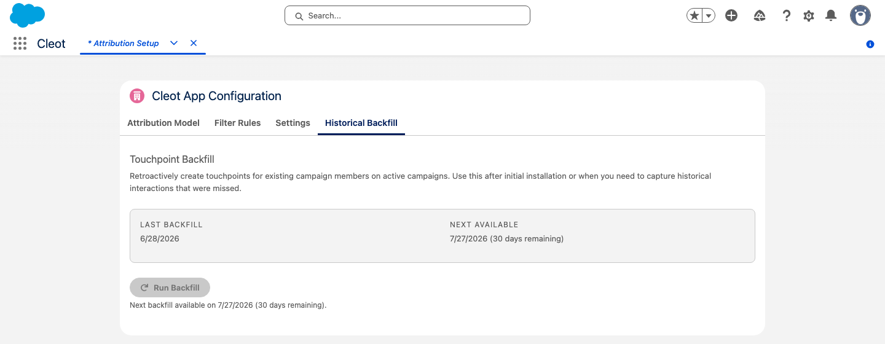Screen dimensions: 885x344
Task: Open the Setup gear icon
Action: pos(809,16)
